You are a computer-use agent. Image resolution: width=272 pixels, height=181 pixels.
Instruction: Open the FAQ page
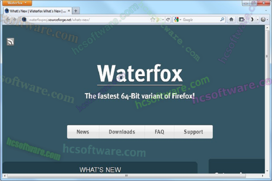159,132
